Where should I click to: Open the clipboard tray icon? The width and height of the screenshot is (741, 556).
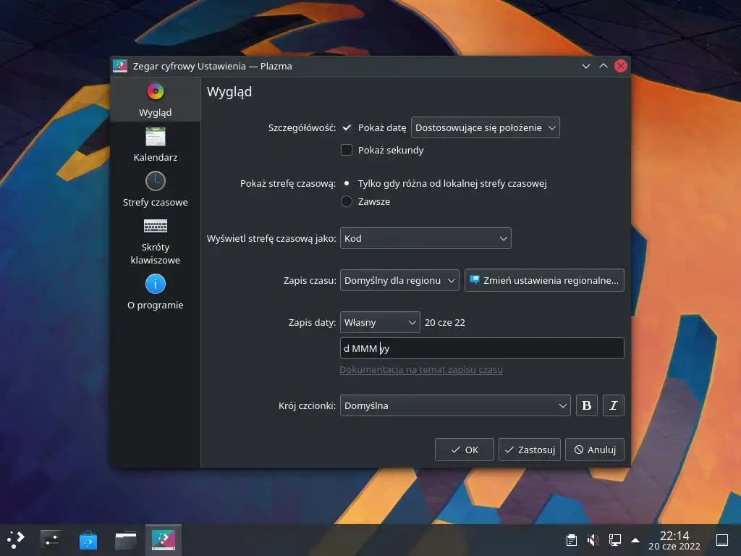click(572, 539)
